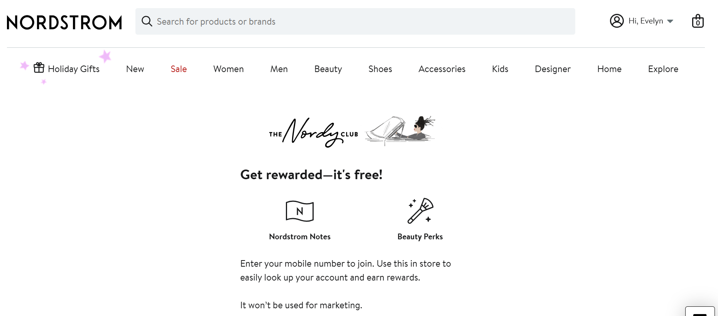The width and height of the screenshot is (718, 316).
Task: Click the chat widget button at bottom right
Action: click(699, 312)
